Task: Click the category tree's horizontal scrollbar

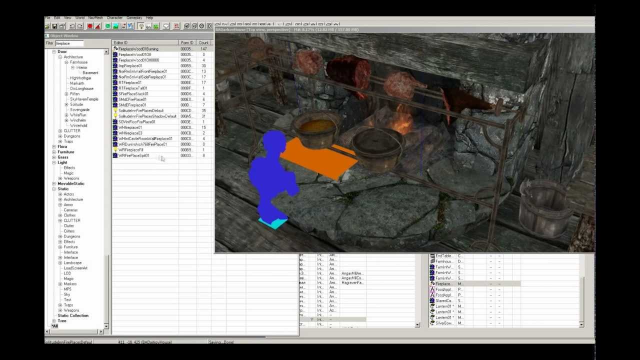Action: (75, 331)
